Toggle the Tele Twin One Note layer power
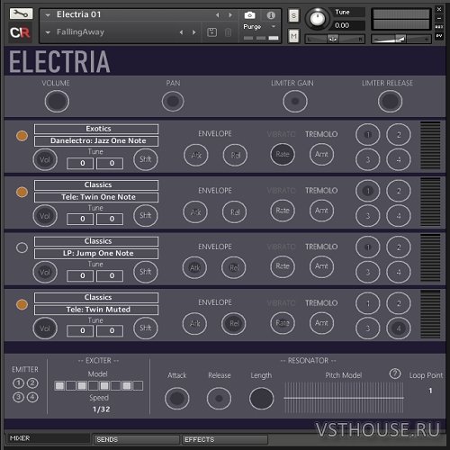This screenshot has width=450, height=450. (22, 192)
